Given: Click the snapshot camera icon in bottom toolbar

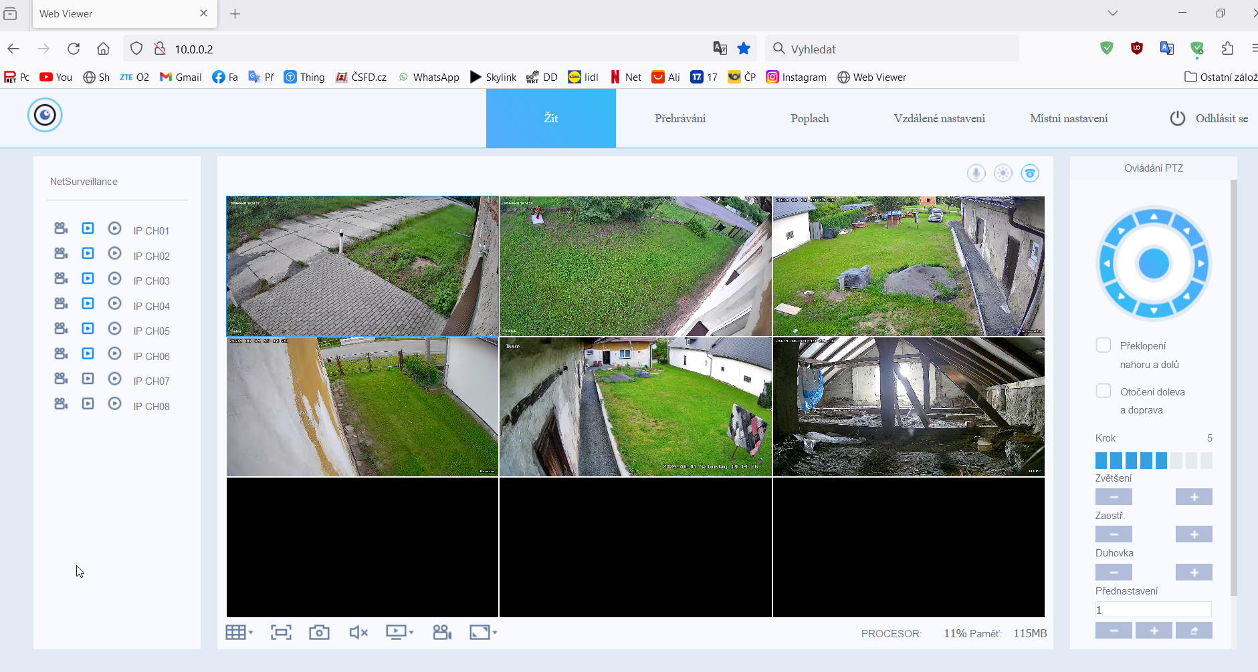Looking at the screenshot, I should [319, 633].
